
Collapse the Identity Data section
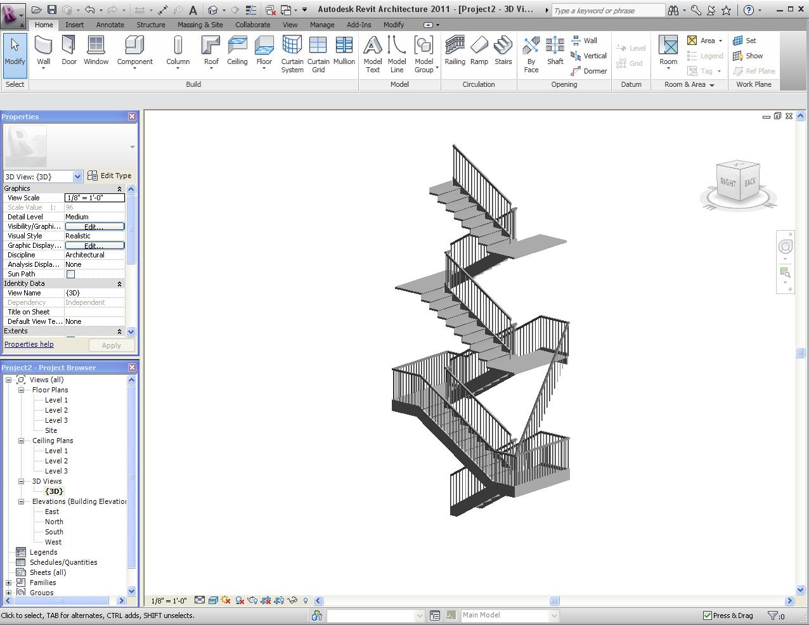coord(119,284)
